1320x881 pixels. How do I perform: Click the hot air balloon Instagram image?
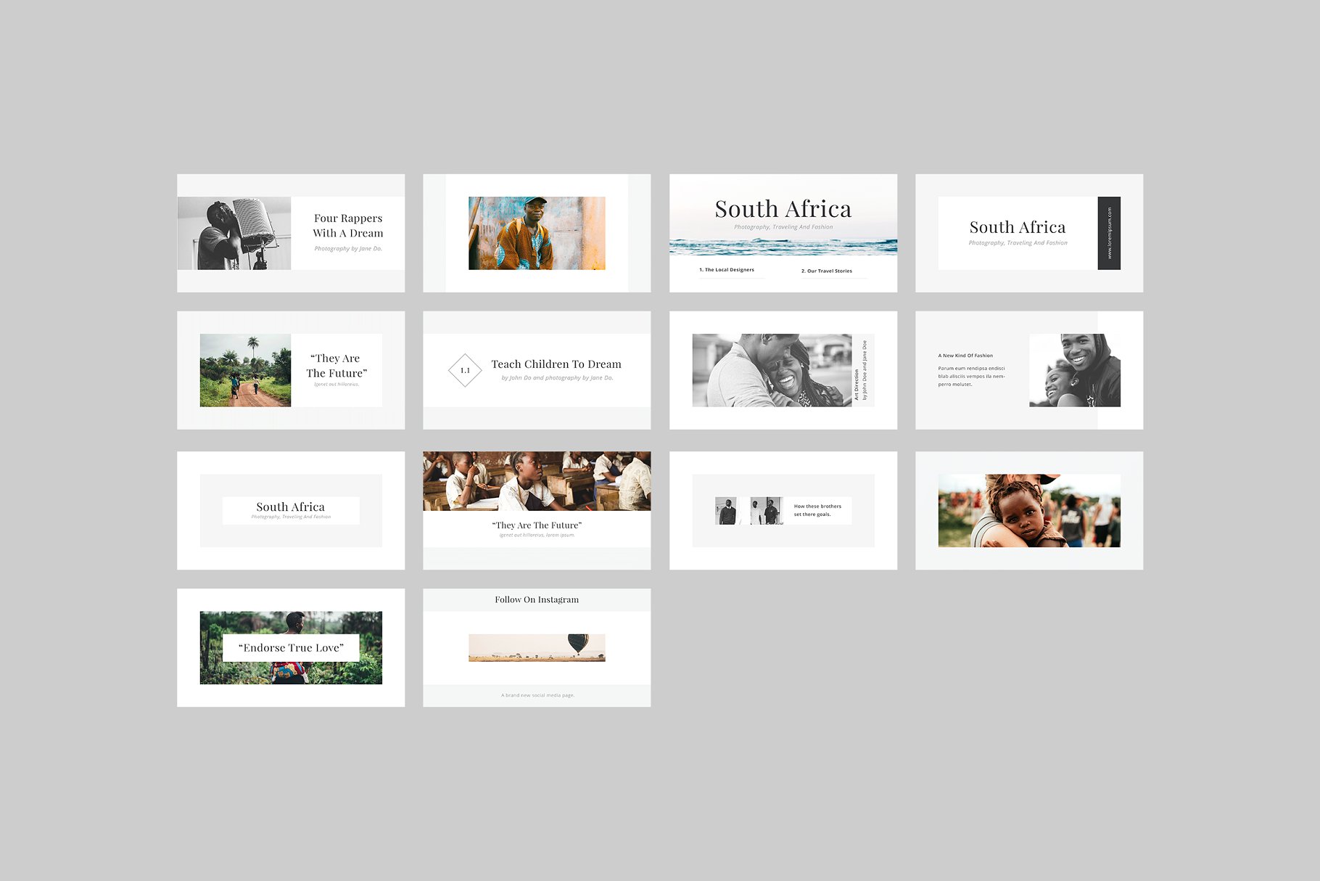[x=537, y=648]
